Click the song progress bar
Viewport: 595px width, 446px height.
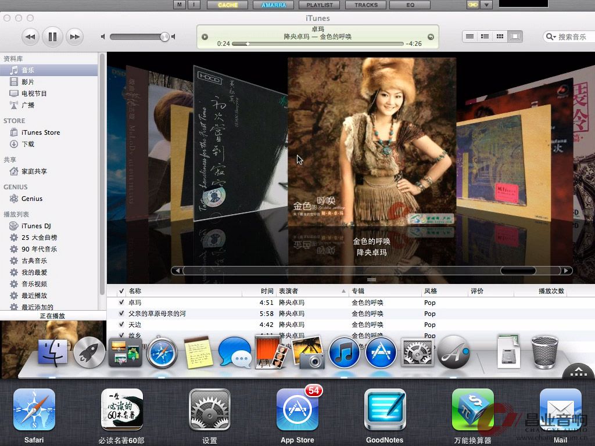click(x=317, y=44)
